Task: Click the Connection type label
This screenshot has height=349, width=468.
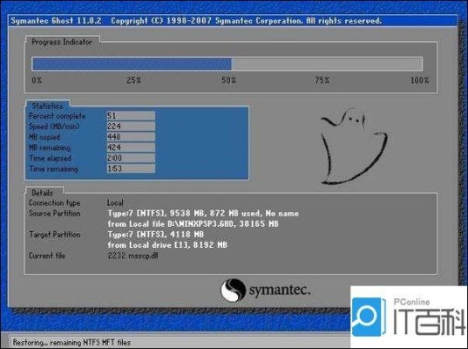Action: 55,203
